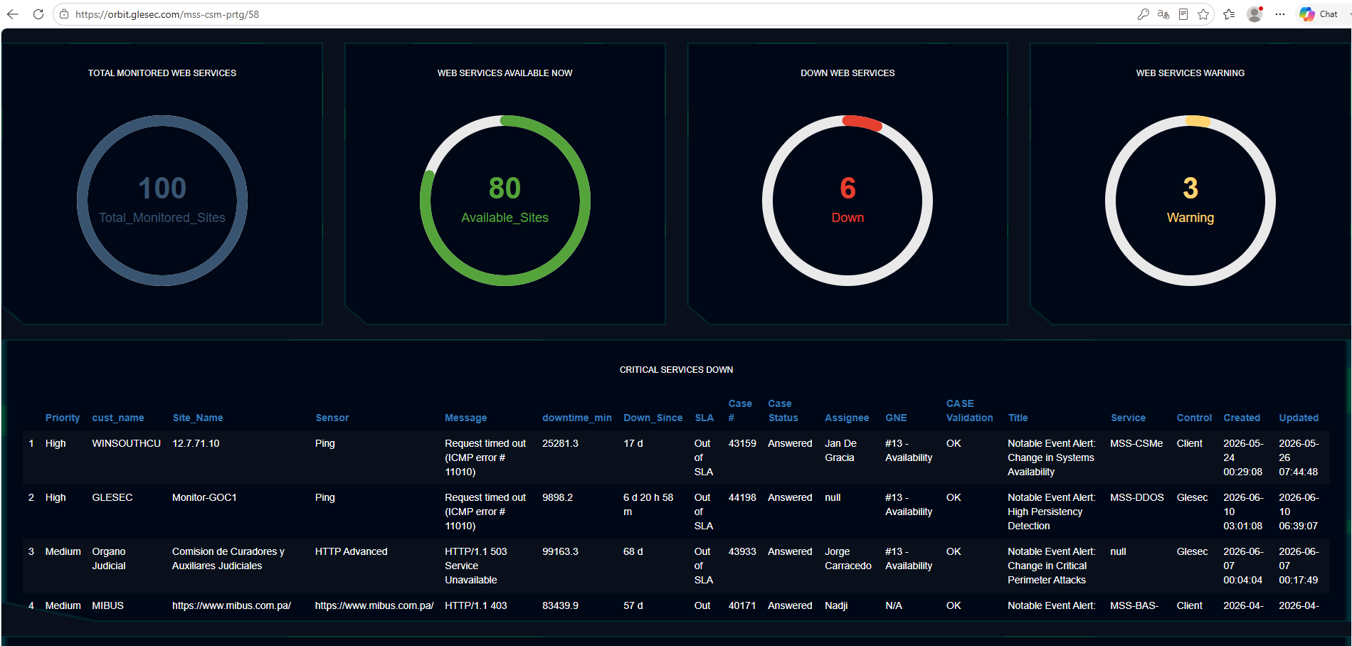Click the red Down services gauge

click(x=847, y=201)
